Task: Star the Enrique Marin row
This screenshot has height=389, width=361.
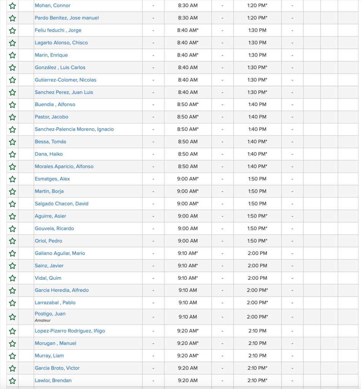Action: (13, 55)
